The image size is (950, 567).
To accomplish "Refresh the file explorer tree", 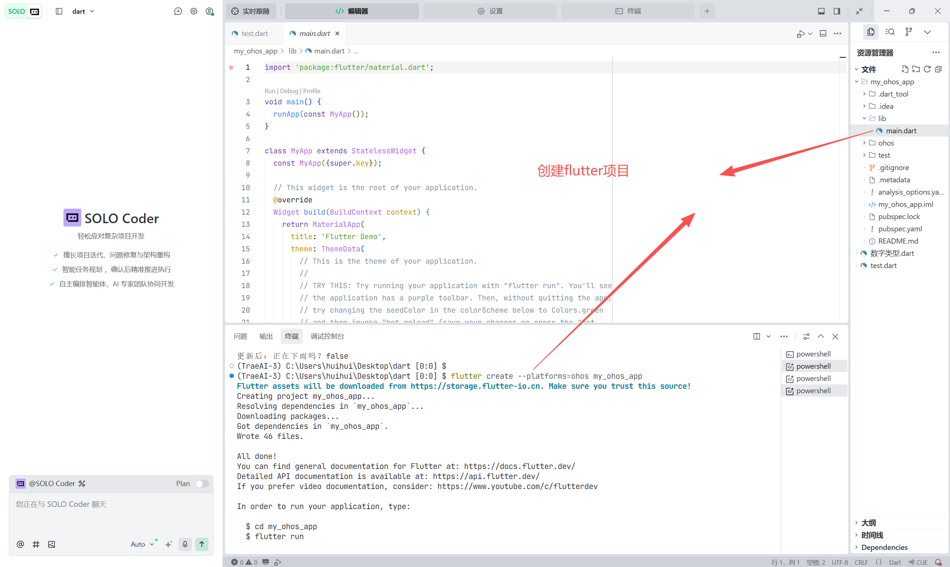I will (927, 69).
